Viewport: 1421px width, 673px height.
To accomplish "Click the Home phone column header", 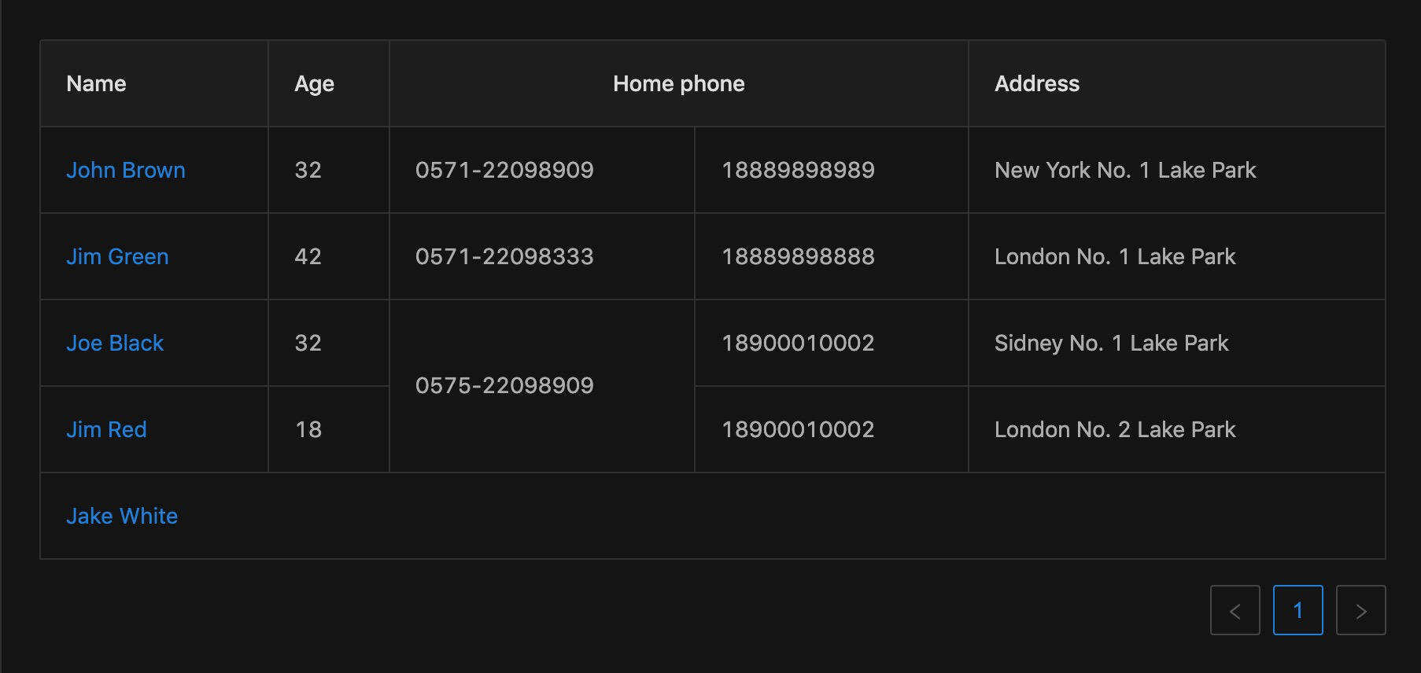I will coord(678,83).
